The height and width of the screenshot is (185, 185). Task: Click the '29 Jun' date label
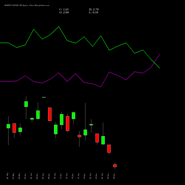pyautogui.click(x=114, y=176)
